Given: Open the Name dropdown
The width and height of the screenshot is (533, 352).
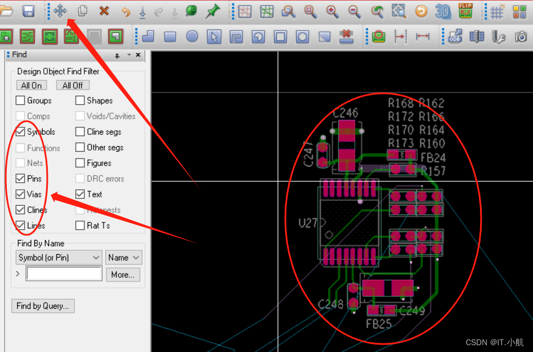Looking at the screenshot, I should (x=124, y=257).
